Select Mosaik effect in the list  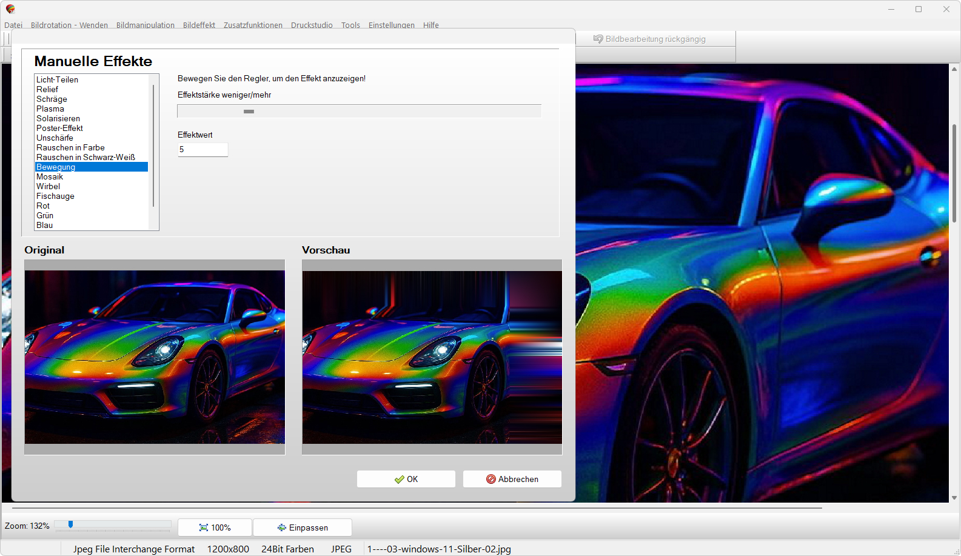click(x=50, y=177)
